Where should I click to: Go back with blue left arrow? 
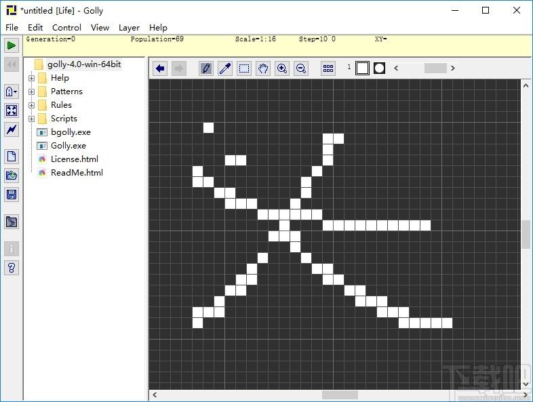tap(160, 68)
